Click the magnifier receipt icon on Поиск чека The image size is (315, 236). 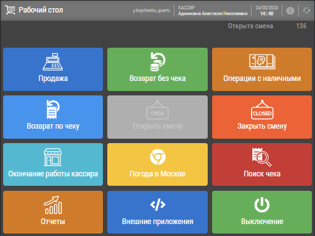(262, 157)
